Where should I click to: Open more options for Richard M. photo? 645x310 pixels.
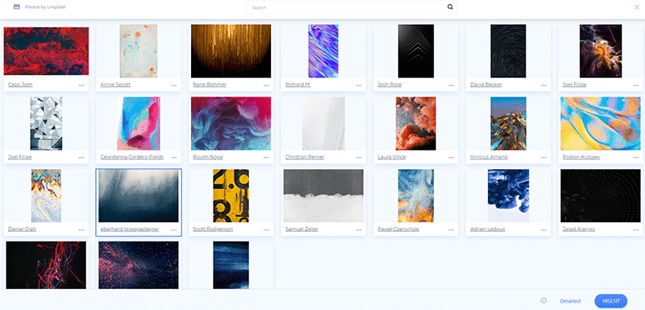pyautogui.click(x=359, y=85)
